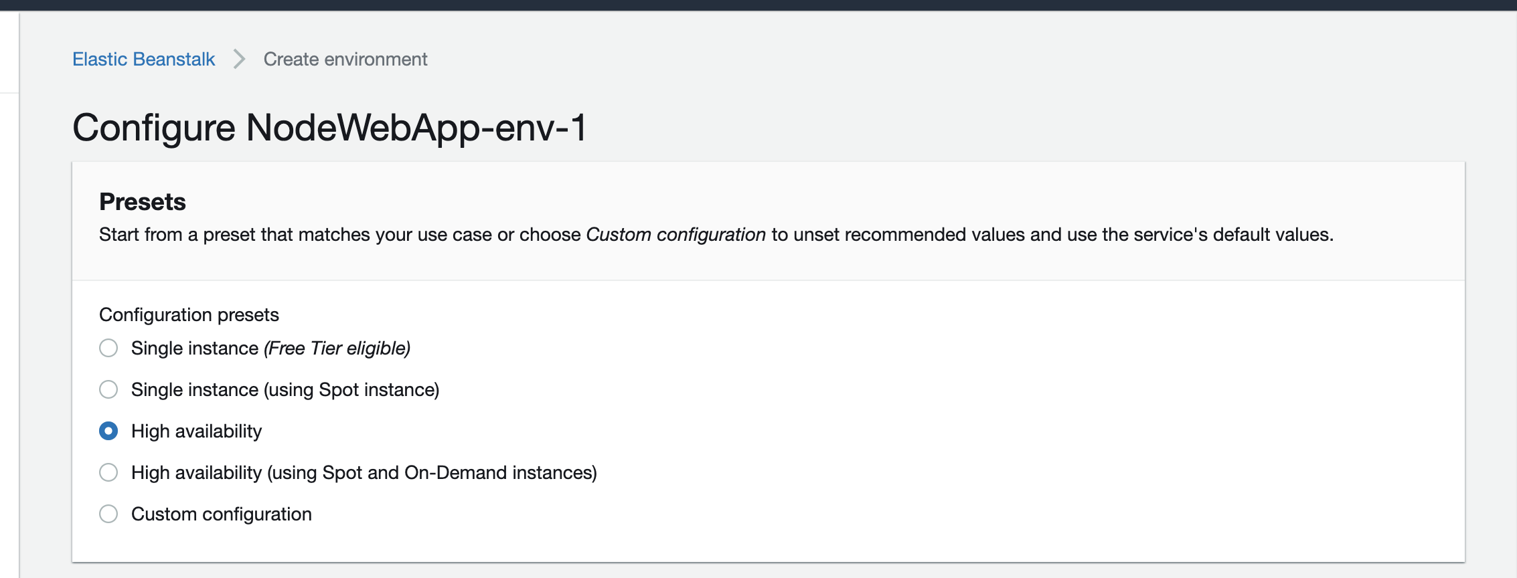Select the Single instance Free Tier radio button
The height and width of the screenshot is (578, 1517).
tap(108, 349)
